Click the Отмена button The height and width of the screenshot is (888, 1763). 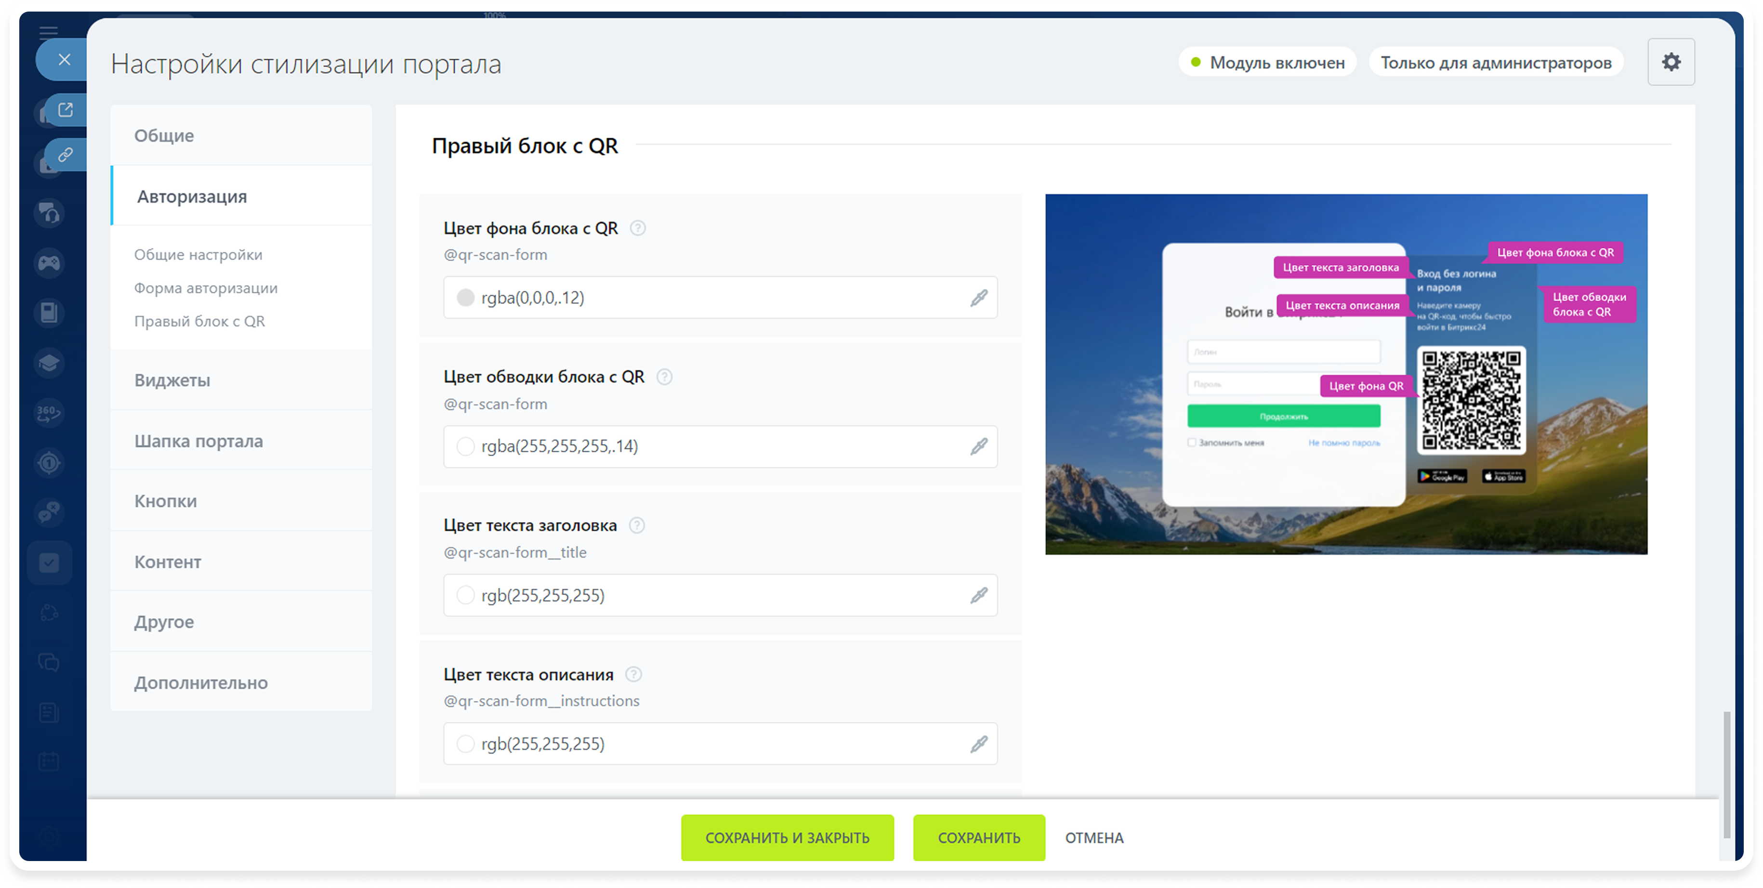pyautogui.click(x=1093, y=838)
